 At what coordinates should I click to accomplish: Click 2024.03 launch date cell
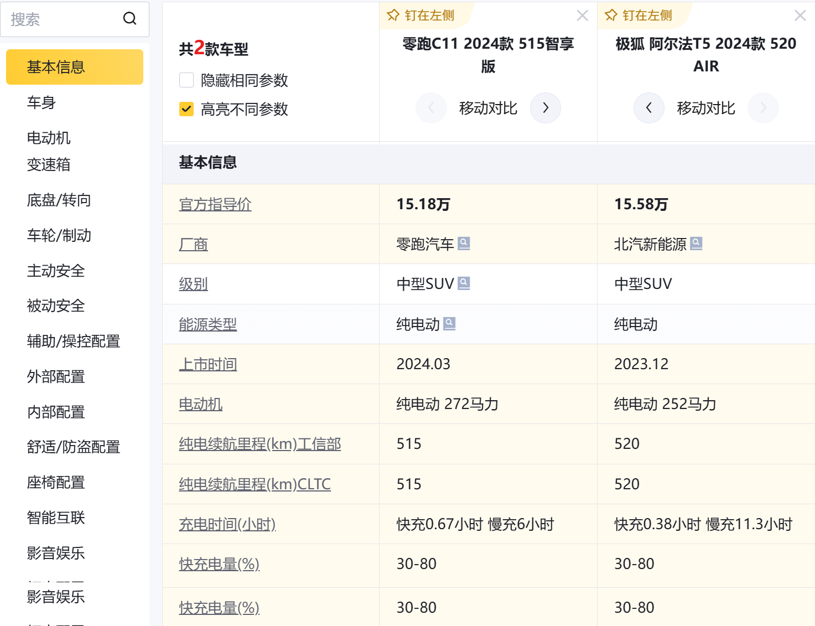pos(488,364)
